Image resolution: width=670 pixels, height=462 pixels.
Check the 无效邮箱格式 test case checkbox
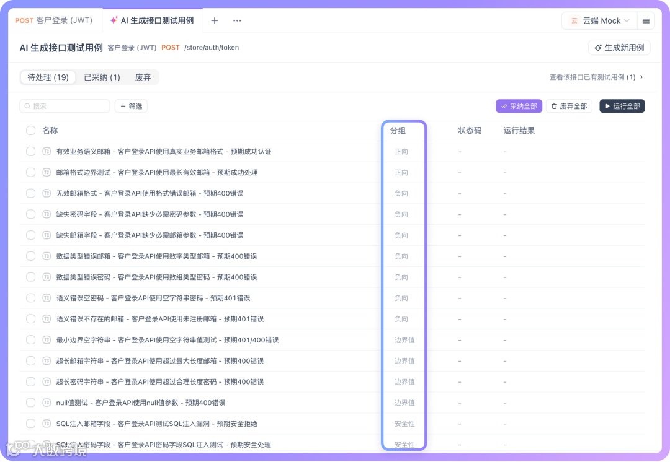click(31, 193)
